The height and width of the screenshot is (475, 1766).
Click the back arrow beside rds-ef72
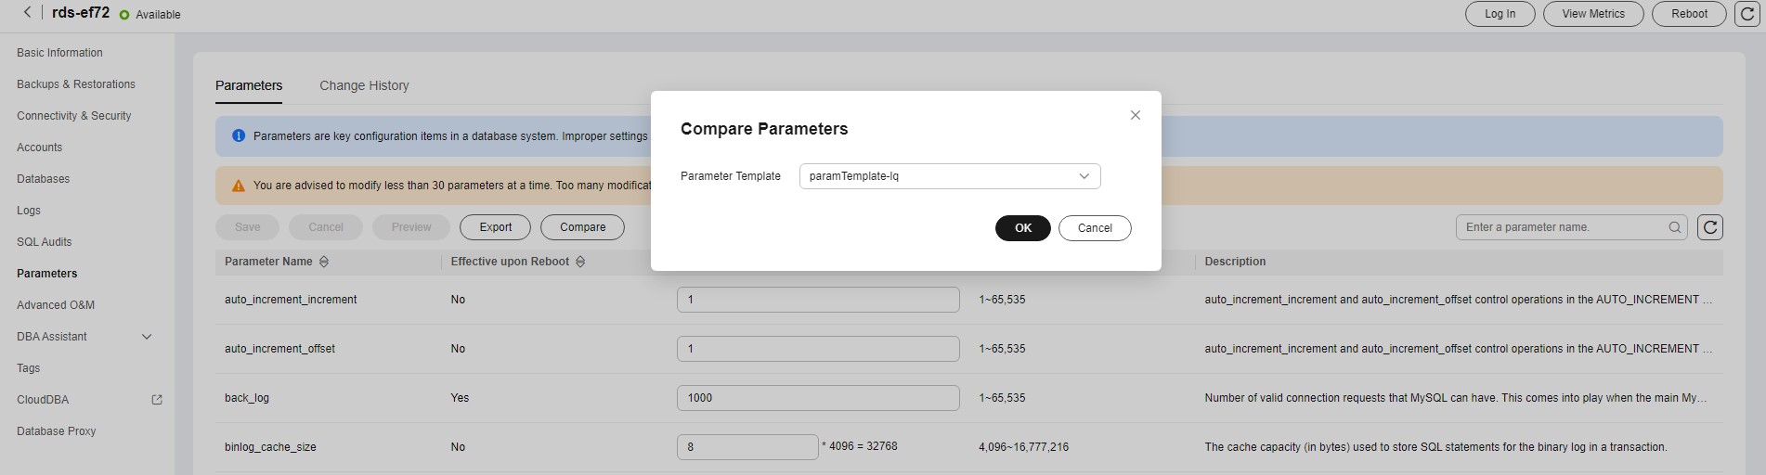coord(28,12)
